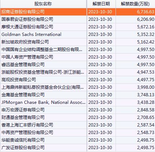Click quantity value 5,352.32
The height and width of the screenshot is (152, 155).
tap(146, 34)
